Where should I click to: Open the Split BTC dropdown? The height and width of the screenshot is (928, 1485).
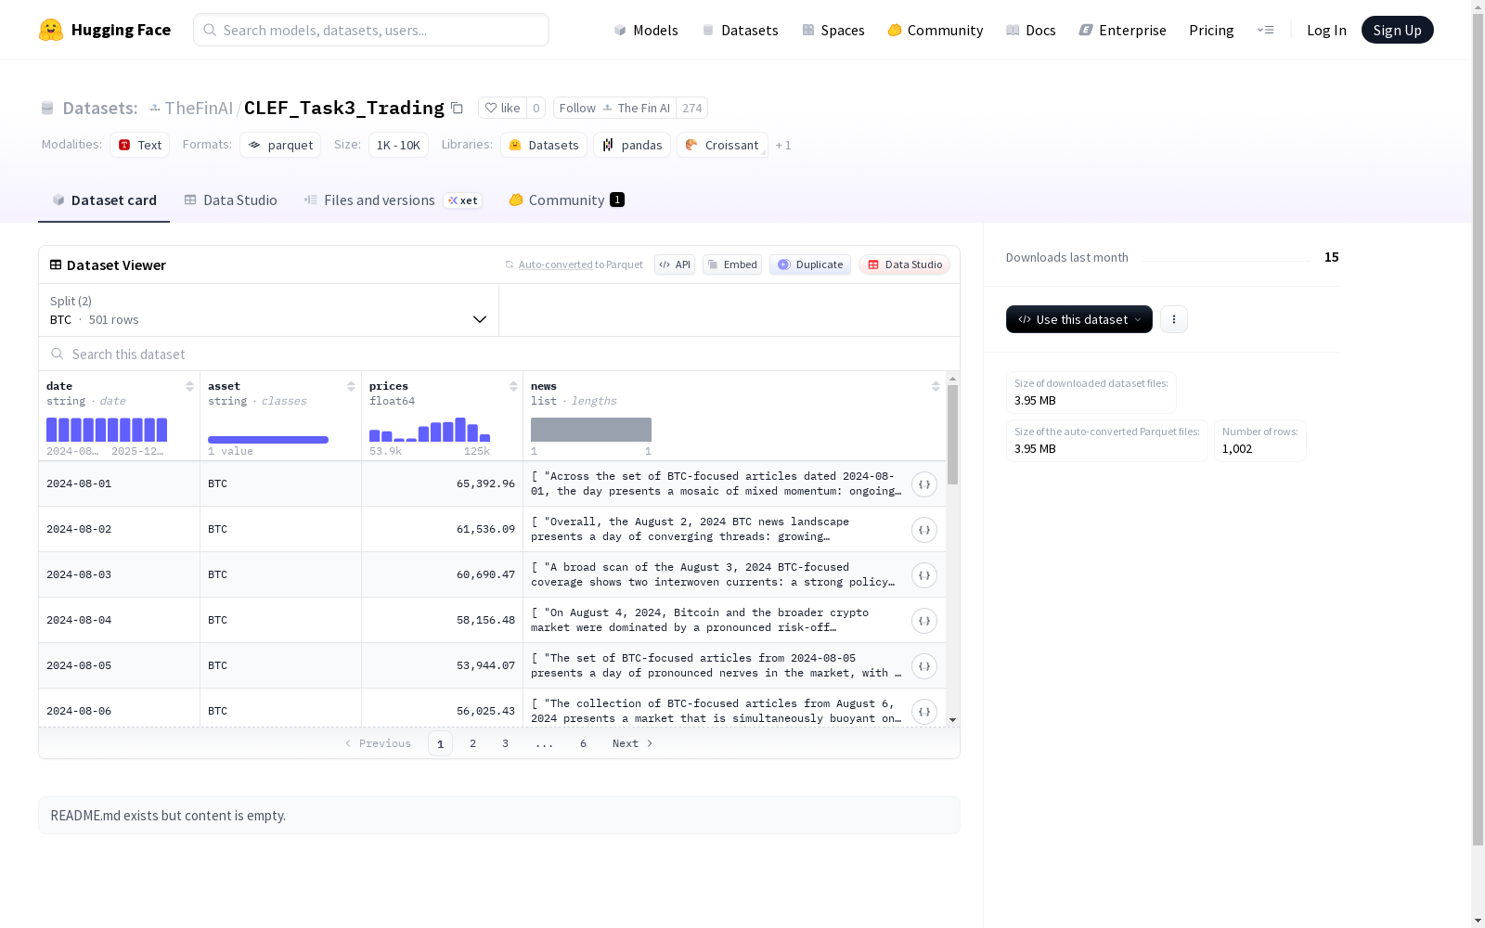click(x=268, y=310)
